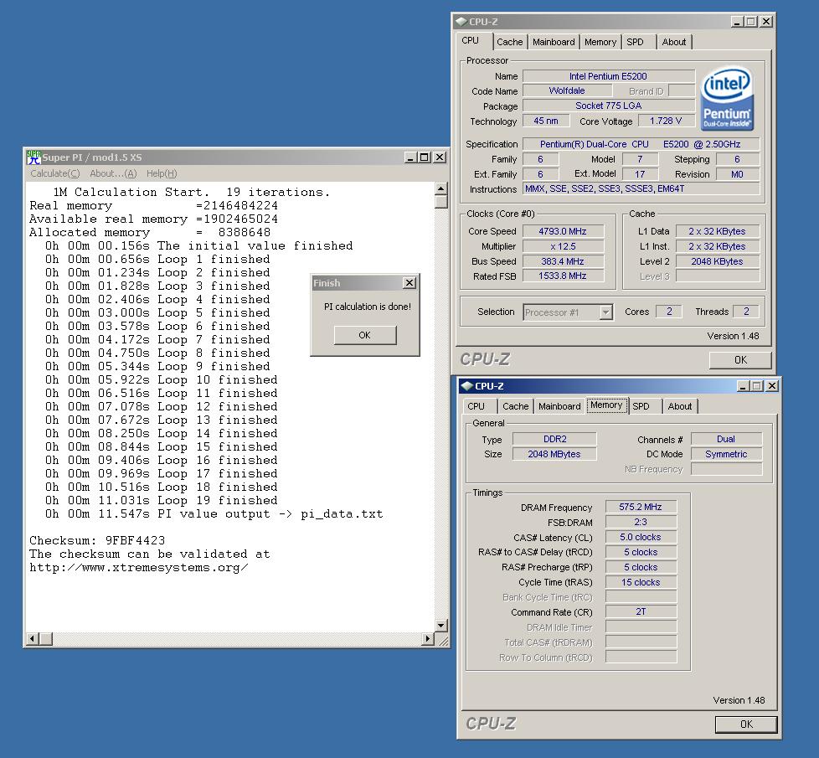Click the Level 2 cache 2048 KBytes value
Viewport: 819px width, 758px height.
(717, 261)
